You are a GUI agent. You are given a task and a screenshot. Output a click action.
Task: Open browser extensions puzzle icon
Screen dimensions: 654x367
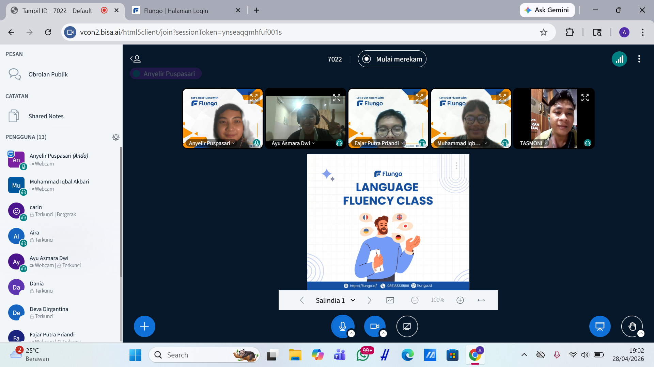point(570,32)
